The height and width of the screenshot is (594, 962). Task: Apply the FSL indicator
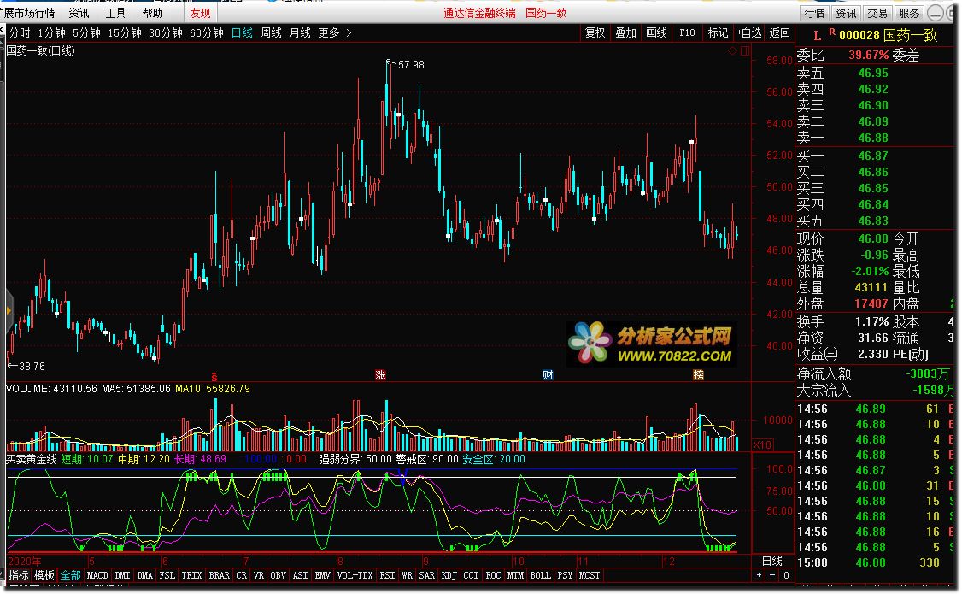167,575
